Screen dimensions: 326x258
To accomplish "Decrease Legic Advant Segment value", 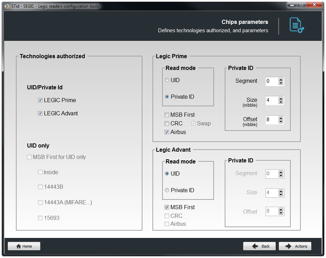I will pos(281,176).
